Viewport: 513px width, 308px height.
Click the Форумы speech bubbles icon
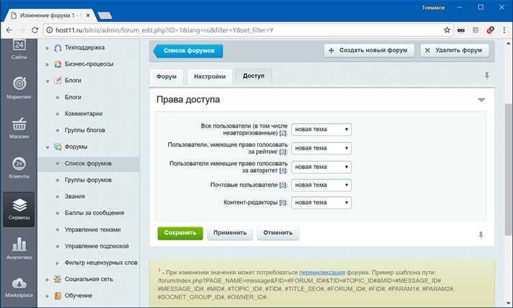tap(58, 147)
